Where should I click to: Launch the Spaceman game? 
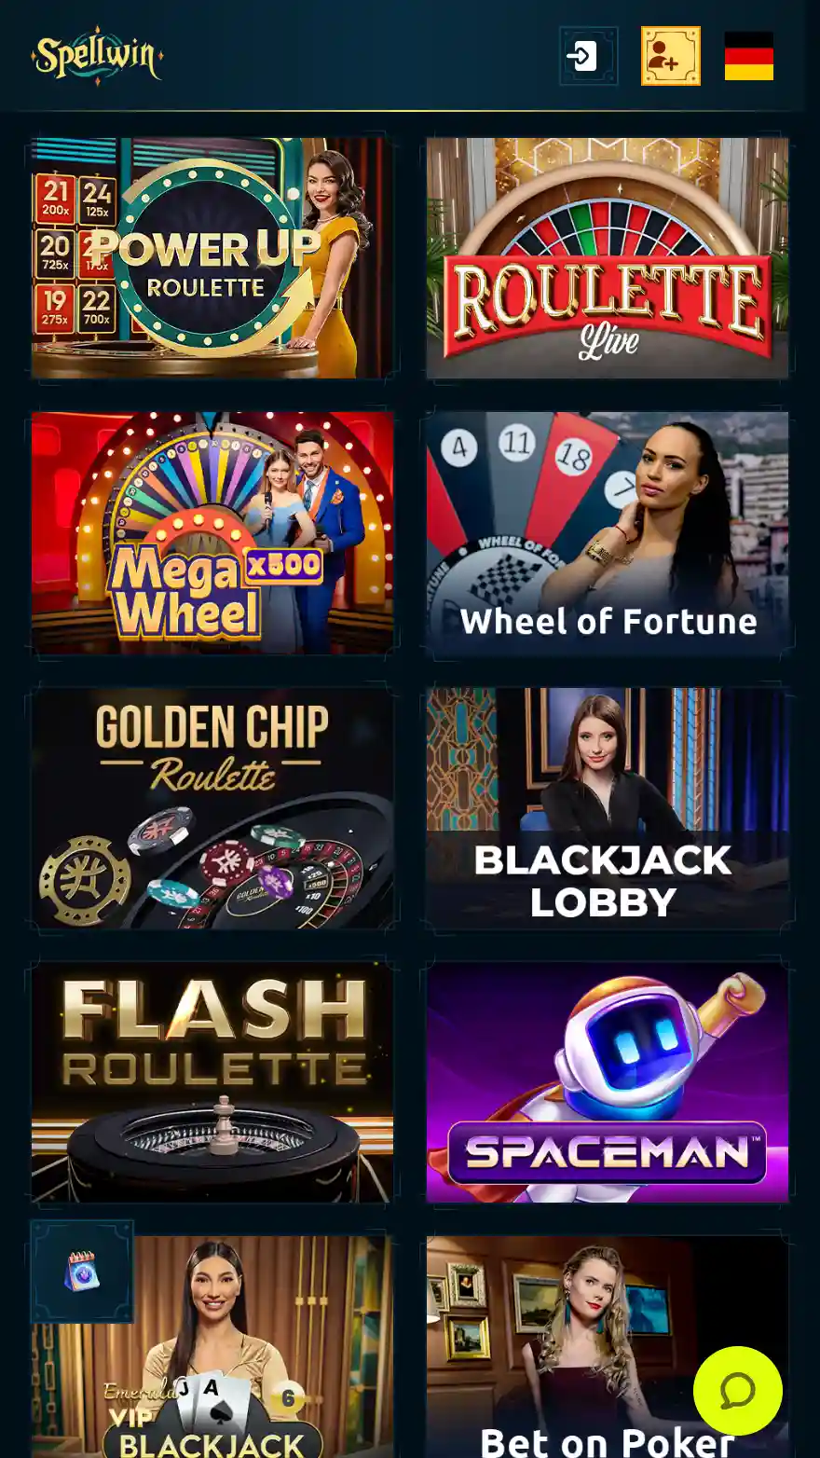tap(608, 1081)
